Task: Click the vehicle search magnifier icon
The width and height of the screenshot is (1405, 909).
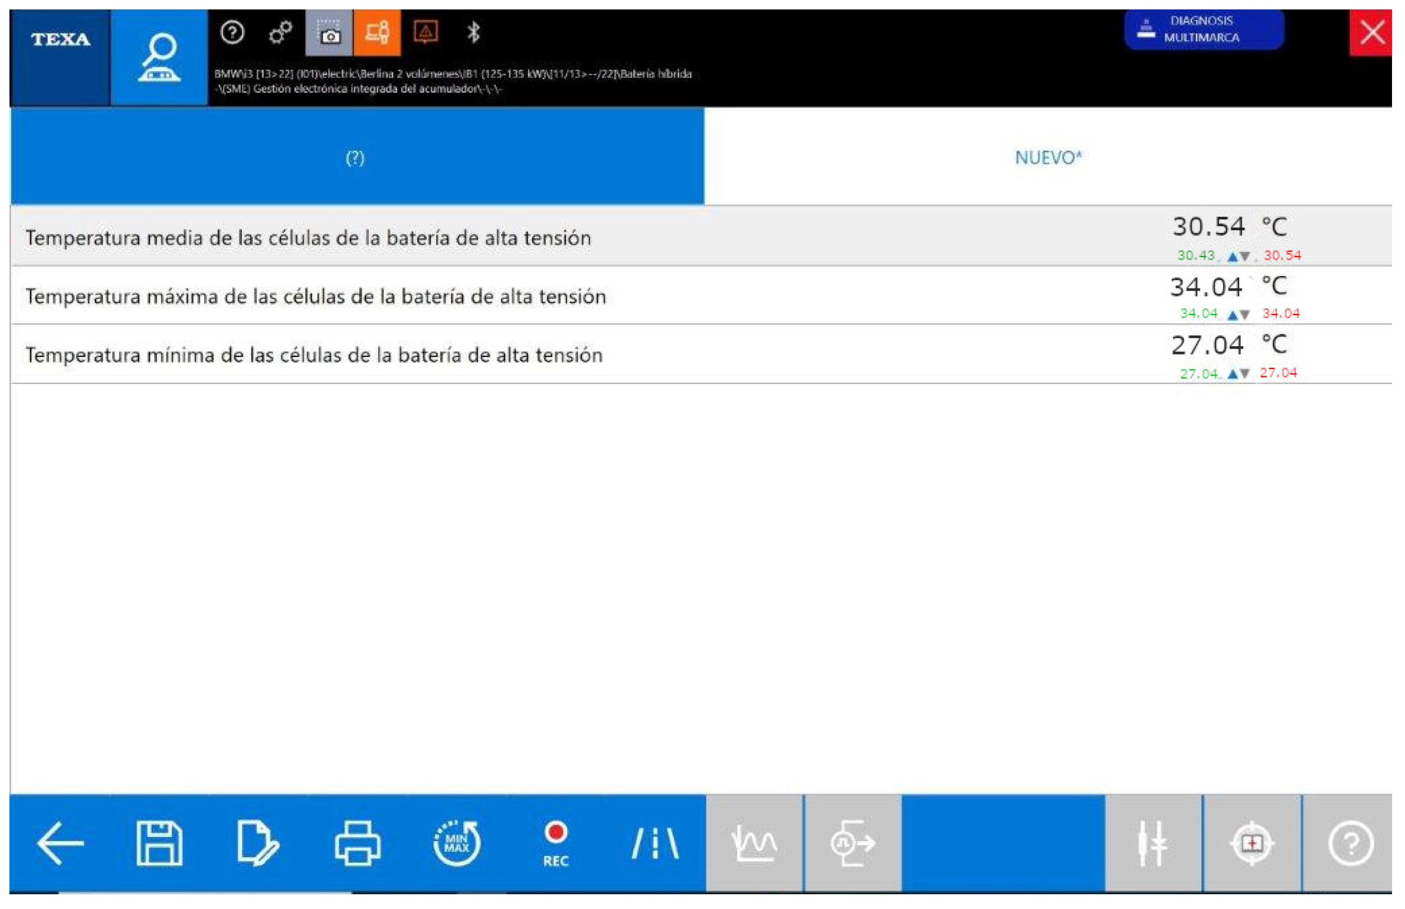Action: coord(159,58)
